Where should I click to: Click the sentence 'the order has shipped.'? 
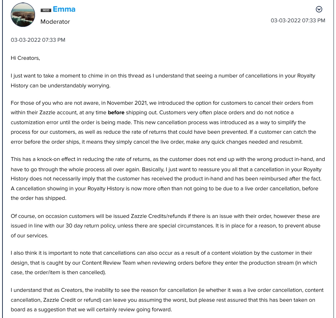coord(39,198)
